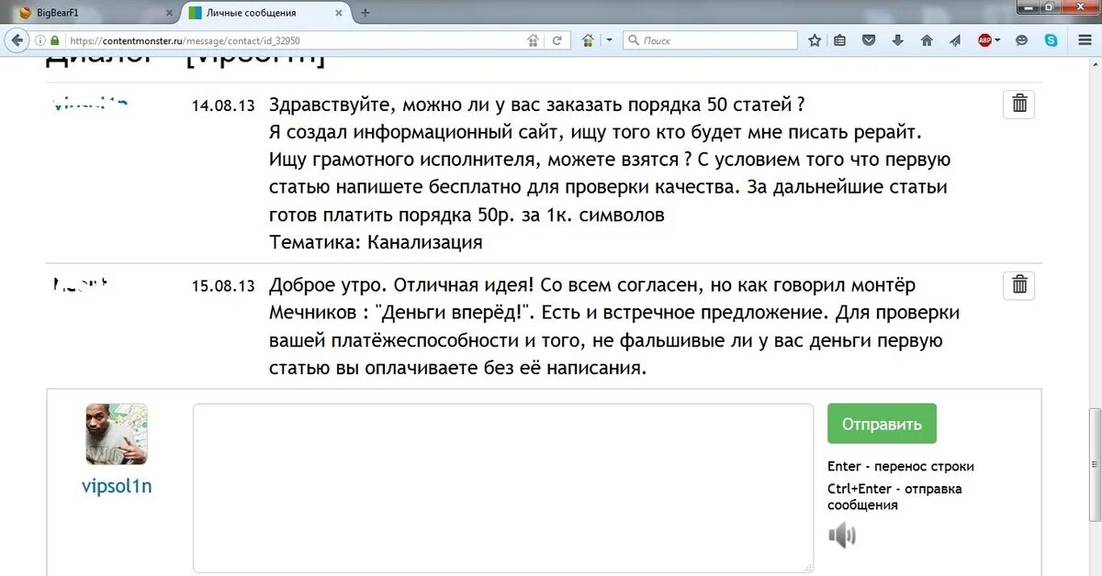Mute sound using the speaker icon
The width and height of the screenshot is (1102, 576).
[843, 535]
